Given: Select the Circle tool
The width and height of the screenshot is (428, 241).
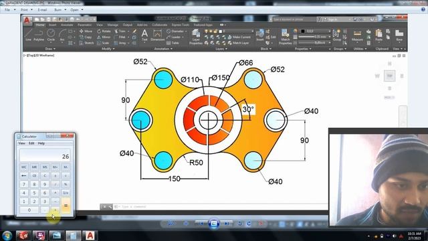Looking at the screenshot, I should 51,35.
